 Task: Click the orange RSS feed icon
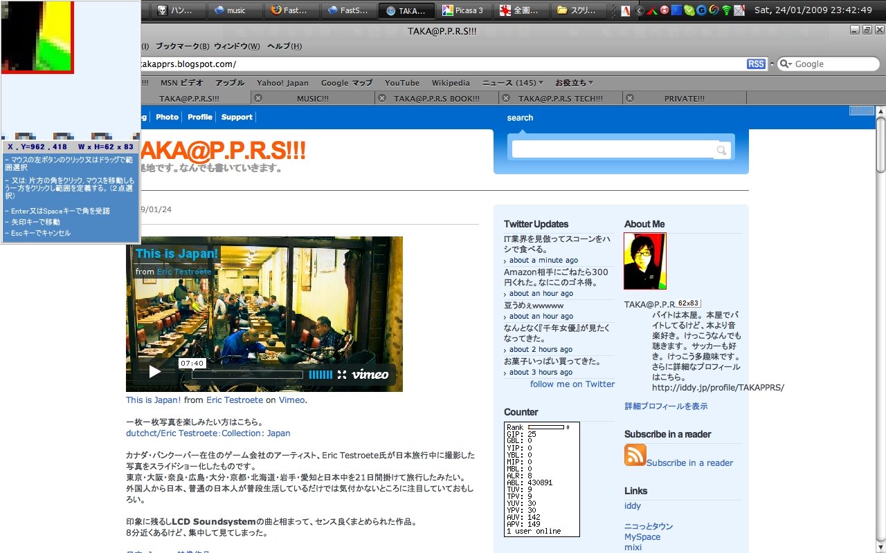(635, 455)
